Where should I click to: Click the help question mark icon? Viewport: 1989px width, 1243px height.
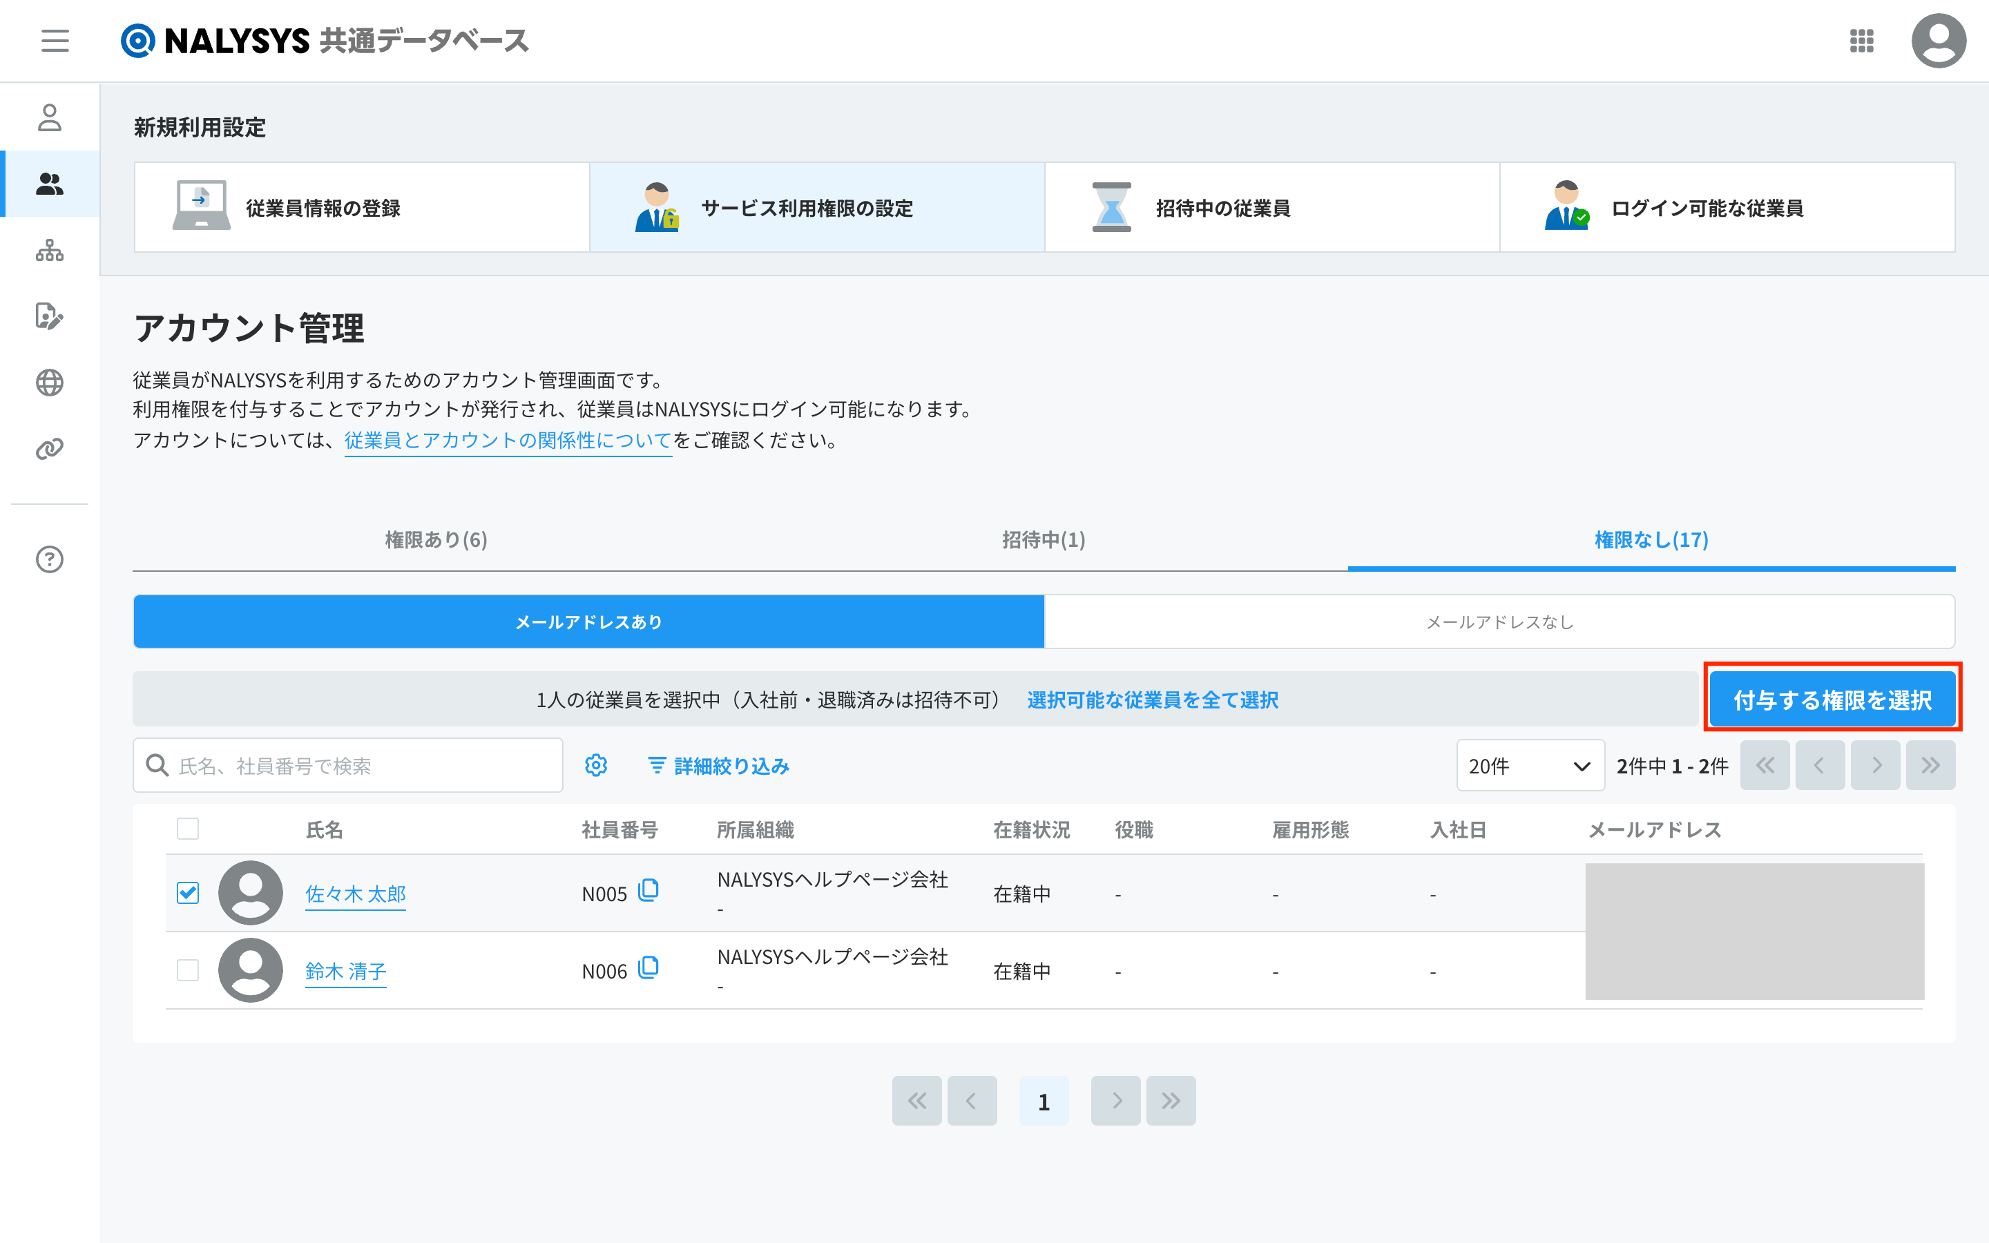tap(49, 559)
